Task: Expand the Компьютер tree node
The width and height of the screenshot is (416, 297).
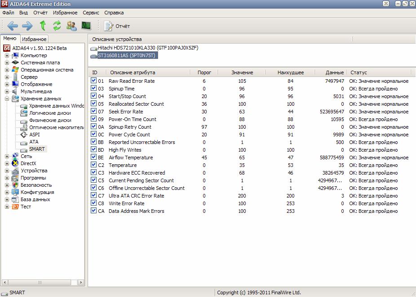Action: [x=7, y=55]
